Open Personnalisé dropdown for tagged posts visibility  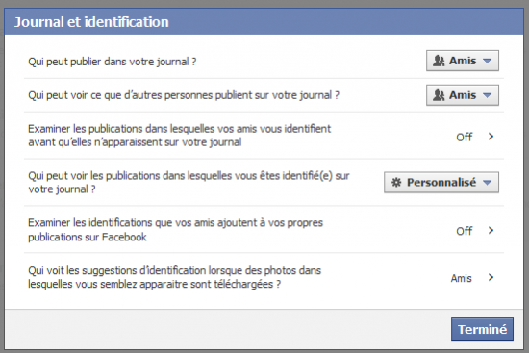coord(441,183)
